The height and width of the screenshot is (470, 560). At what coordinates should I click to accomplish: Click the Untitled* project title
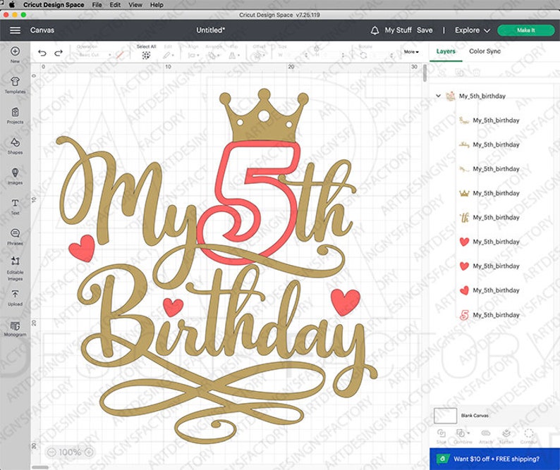[210, 30]
